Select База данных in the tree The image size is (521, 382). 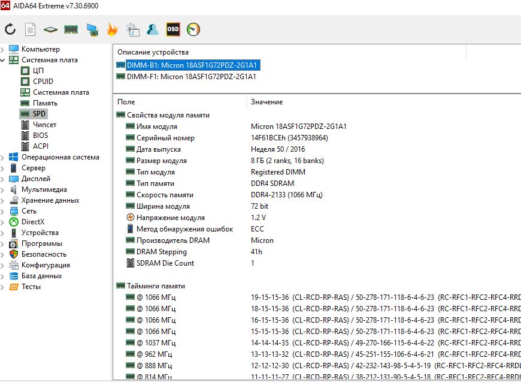point(41,276)
